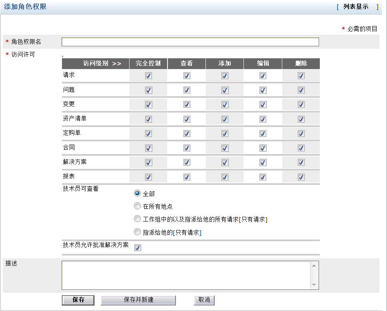This screenshot has width=387, height=311.
Task: Uncheck 完全控制 checkbox for 请求 row
Action: tap(148, 76)
